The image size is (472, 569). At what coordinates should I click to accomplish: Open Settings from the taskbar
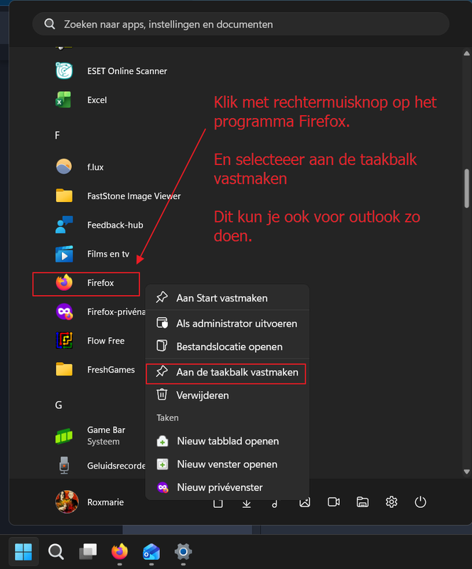click(183, 552)
